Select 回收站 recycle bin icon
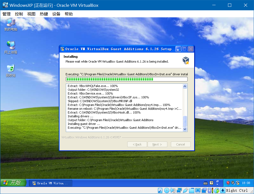This screenshot has width=254, height=194. tap(11, 71)
